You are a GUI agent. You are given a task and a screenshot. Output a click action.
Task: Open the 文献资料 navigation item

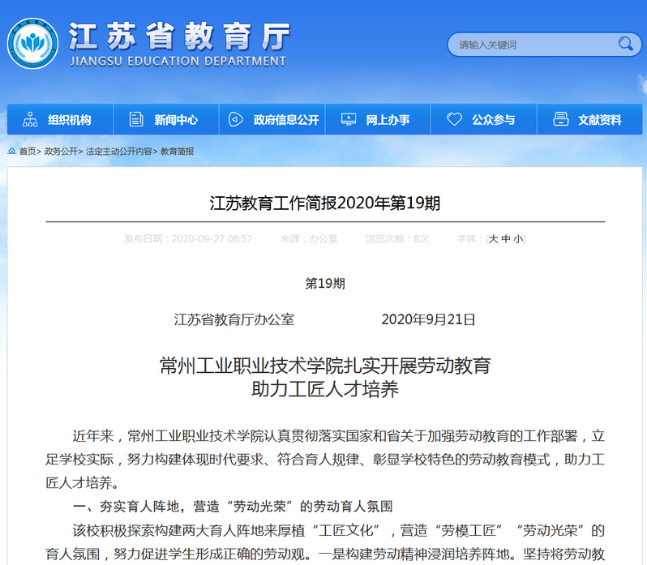pos(599,120)
